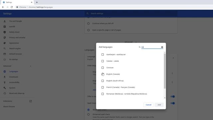
Task: Open Privacy and security section
Action: 17,38
